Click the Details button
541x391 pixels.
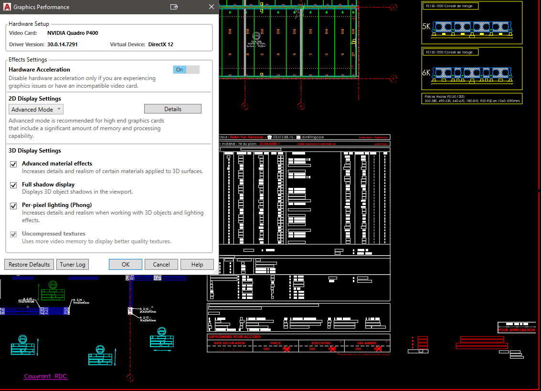(172, 109)
